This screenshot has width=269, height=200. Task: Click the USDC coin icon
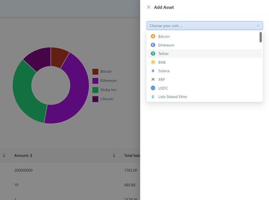click(x=153, y=88)
